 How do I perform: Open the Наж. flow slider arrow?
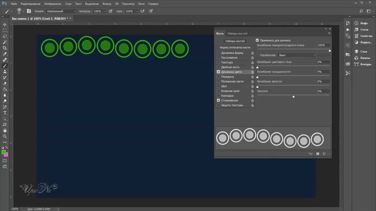tap(136, 11)
